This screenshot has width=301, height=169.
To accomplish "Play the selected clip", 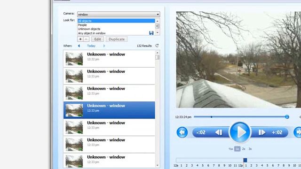I will point(240,132).
